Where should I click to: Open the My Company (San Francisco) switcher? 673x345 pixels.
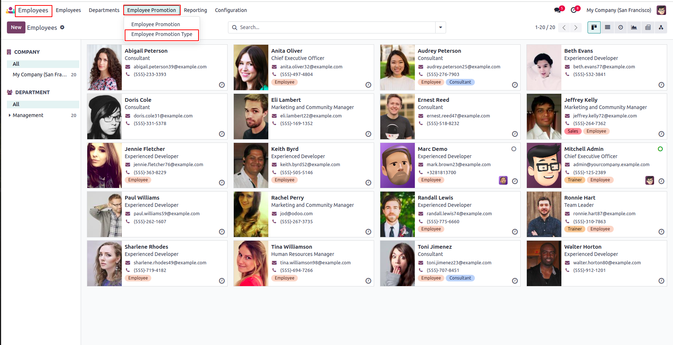[x=618, y=10]
